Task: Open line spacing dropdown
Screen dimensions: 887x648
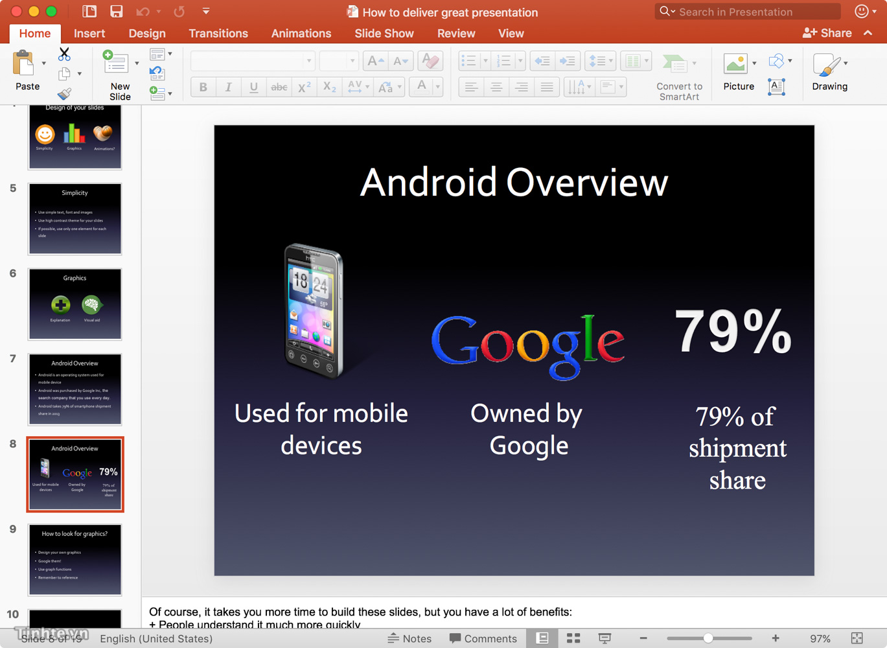Action: pyautogui.click(x=600, y=62)
